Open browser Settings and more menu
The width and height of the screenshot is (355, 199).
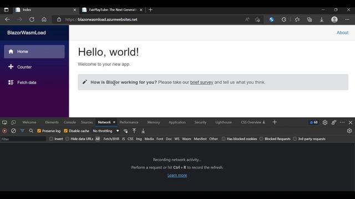pos(347,20)
